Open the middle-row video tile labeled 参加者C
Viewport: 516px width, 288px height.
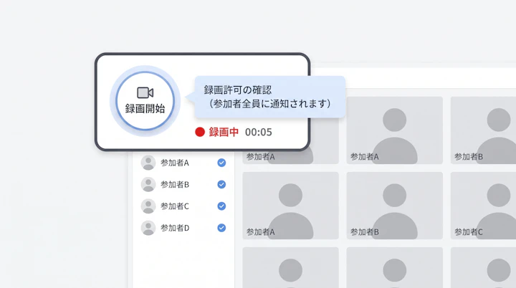pyautogui.click(x=483, y=206)
